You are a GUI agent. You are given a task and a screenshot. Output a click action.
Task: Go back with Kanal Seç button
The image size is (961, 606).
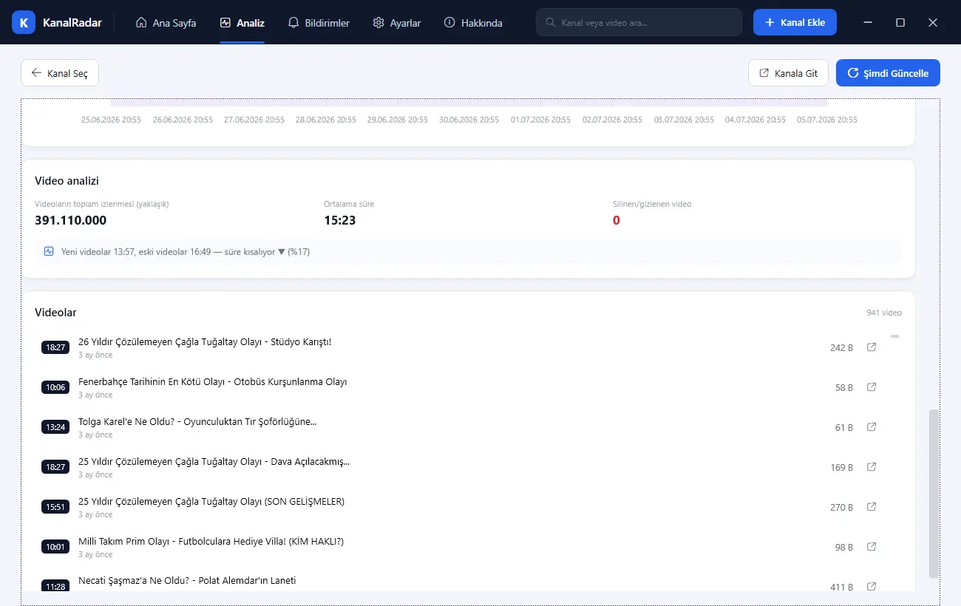coord(60,73)
